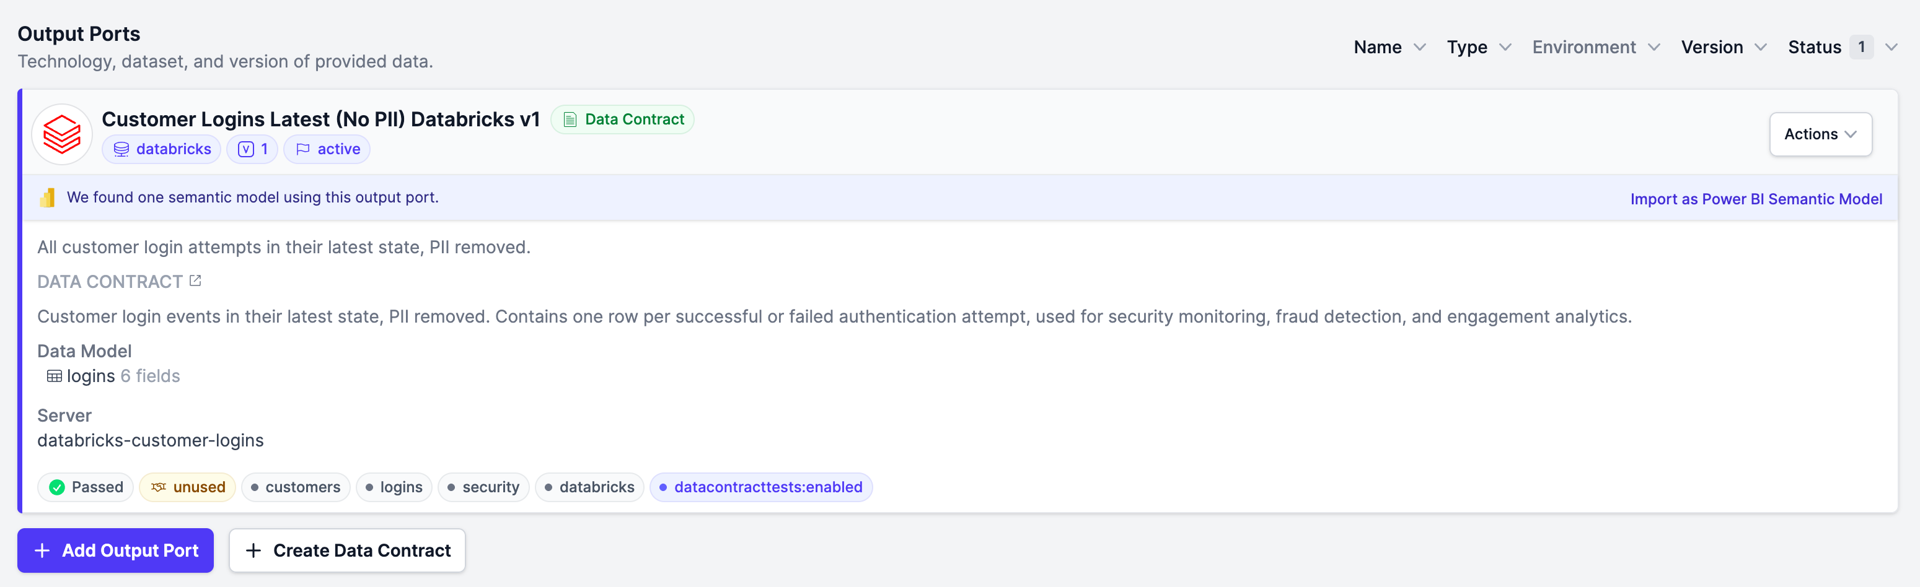Click the 'Data Model' label
The height and width of the screenshot is (587, 1920).
pyautogui.click(x=84, y=351)
